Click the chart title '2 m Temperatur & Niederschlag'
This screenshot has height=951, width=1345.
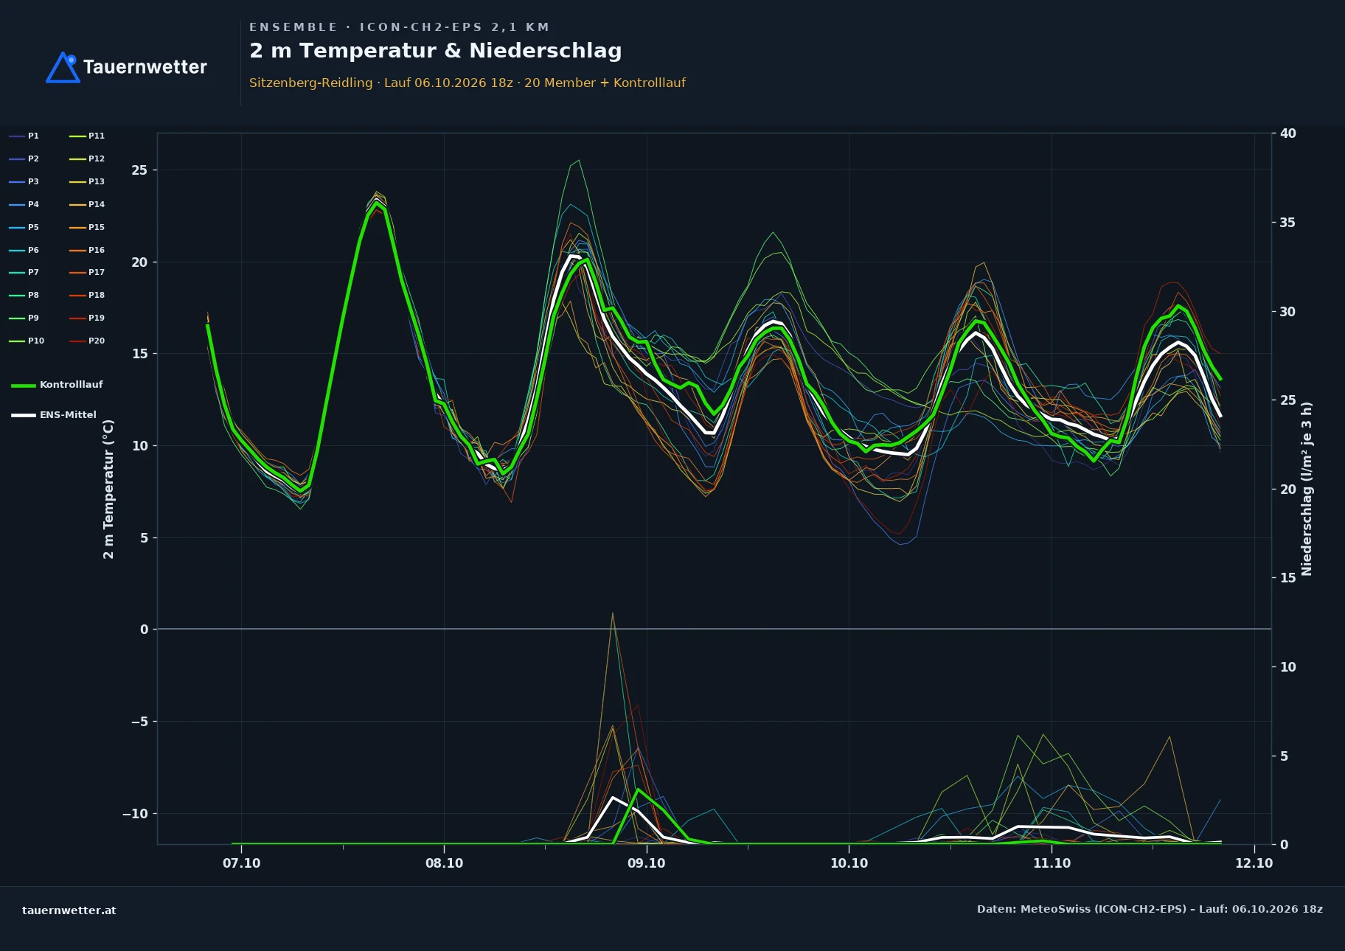tap(435, 51)
